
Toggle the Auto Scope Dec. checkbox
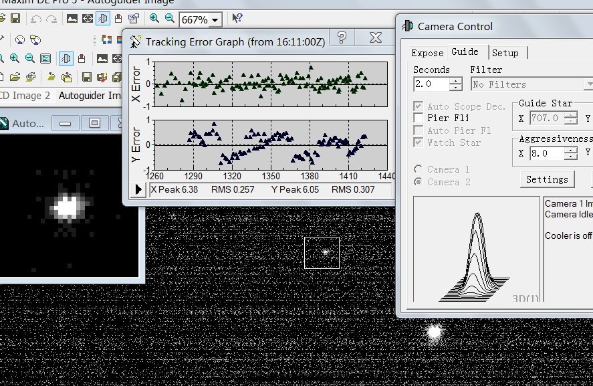click(419, 106)
